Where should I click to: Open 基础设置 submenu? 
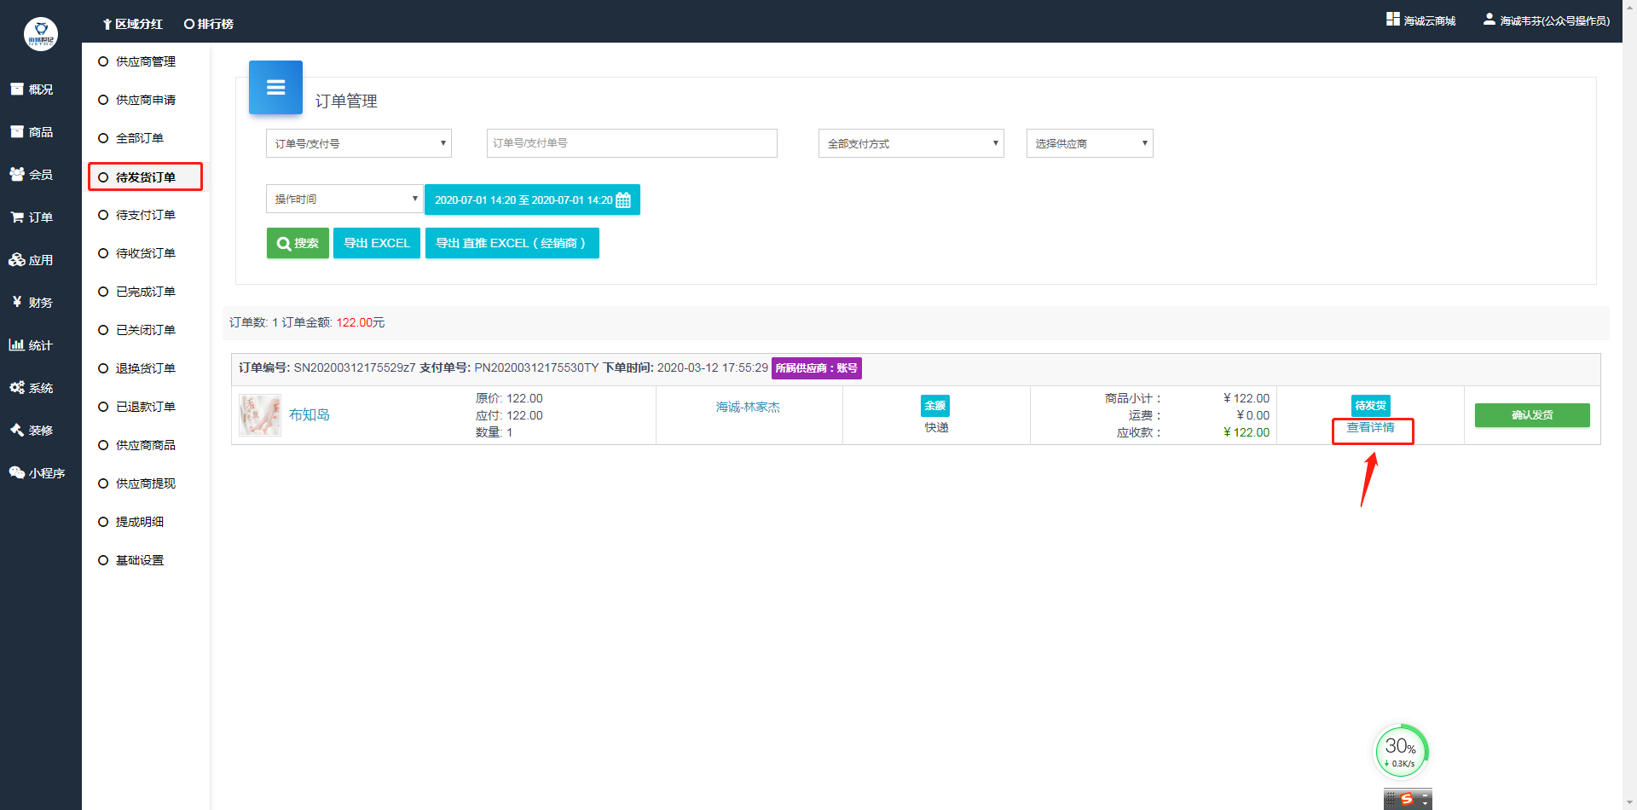pos(131,560)
